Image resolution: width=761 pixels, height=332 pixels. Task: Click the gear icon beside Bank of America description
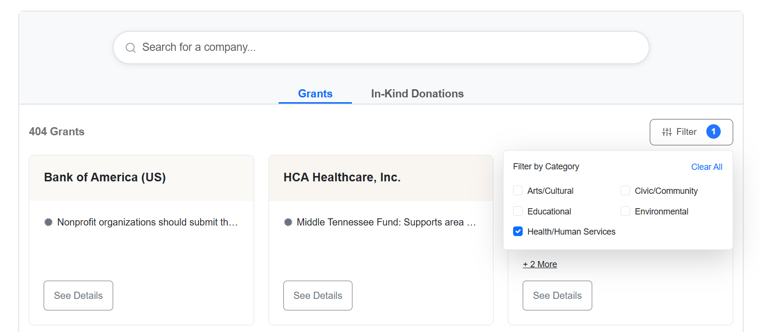[48, 222]
